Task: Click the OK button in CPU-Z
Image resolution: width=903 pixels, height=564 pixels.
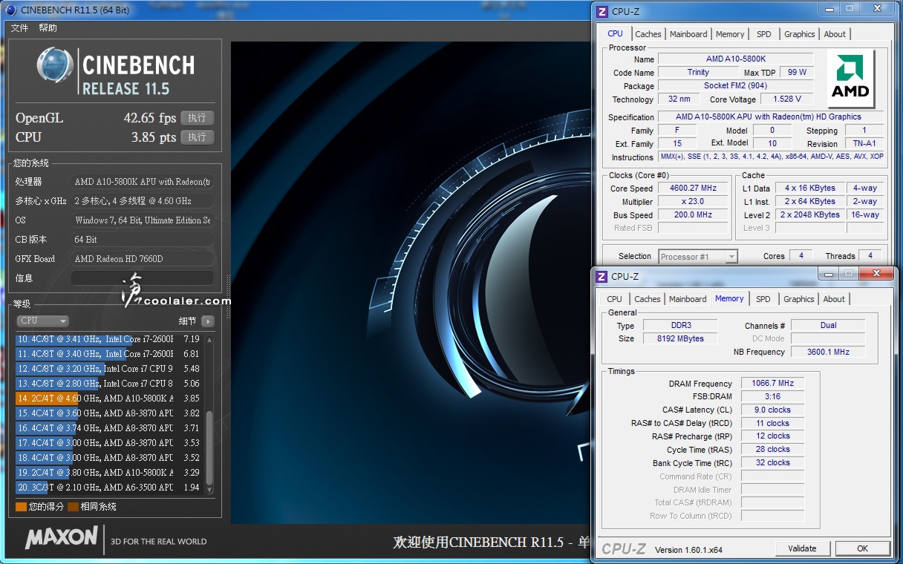Action: point(862,548)
